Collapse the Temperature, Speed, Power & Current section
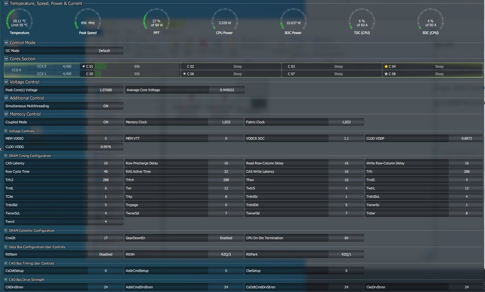Image resolution: width=485 pixels, height=292 pixels. click(x=6, y=3)
